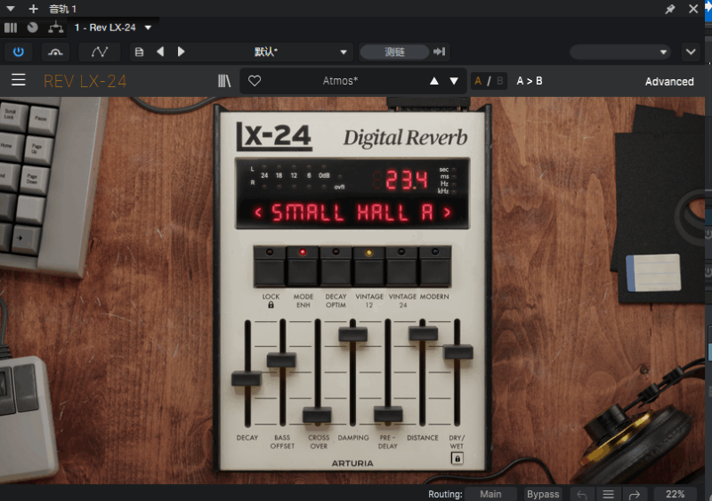
Task: Favorite the Atmos preset with the heart icon
Action: [x=255, y=81]
